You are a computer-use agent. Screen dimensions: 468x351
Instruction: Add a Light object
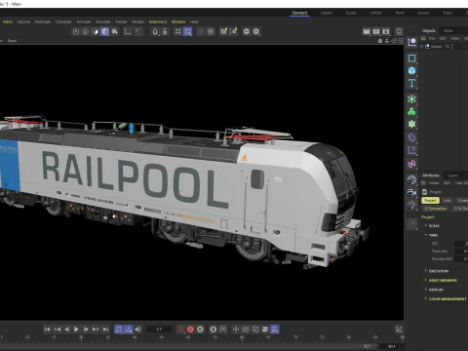pos(411,205)
